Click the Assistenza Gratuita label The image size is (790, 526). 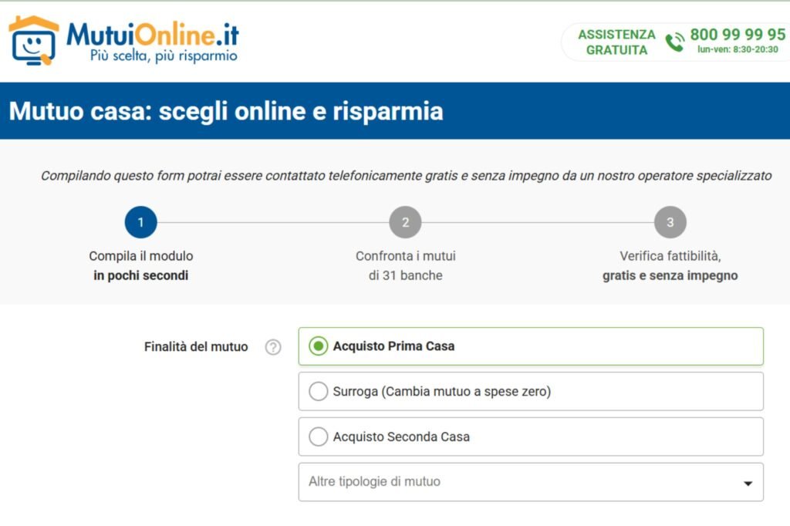(616, 42)
